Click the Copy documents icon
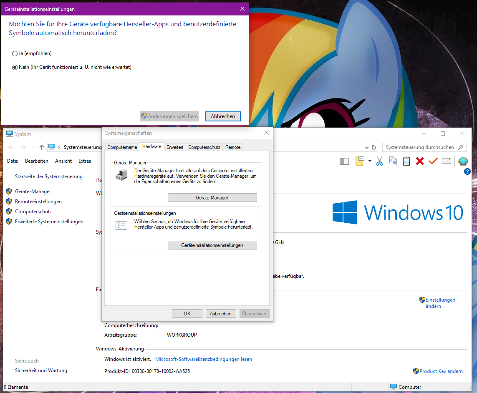477x393 pixels. coord(393,161)
